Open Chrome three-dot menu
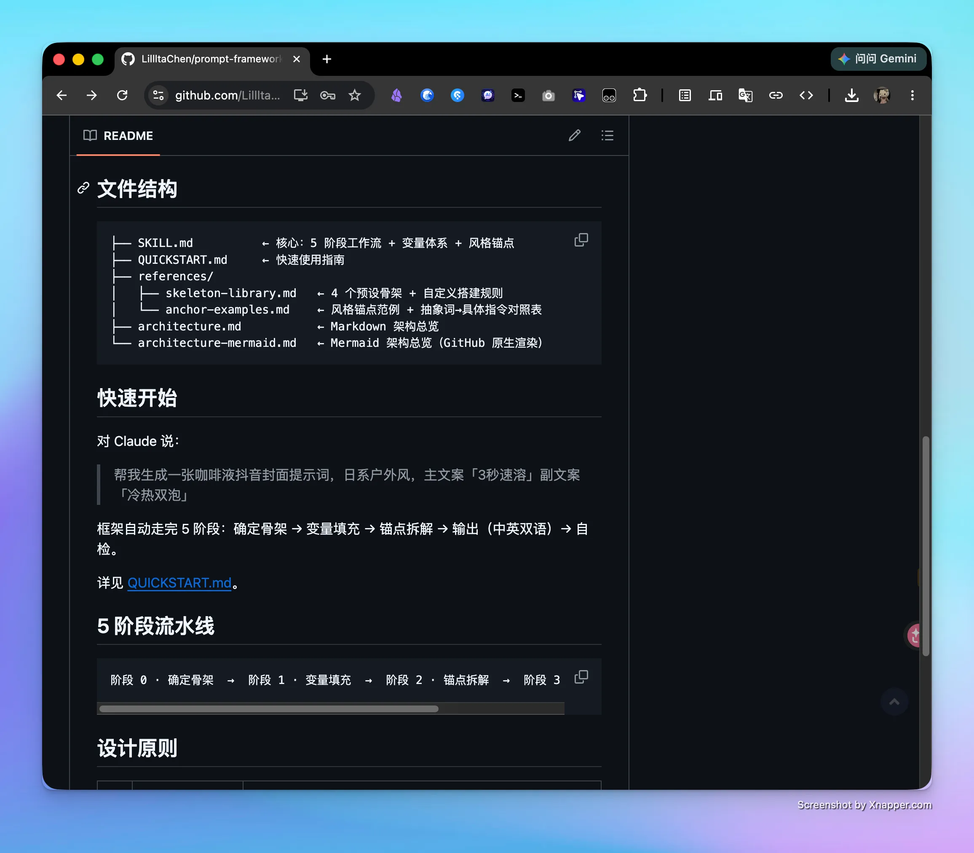The height and width of the screenshot is (853, 974). point(912,96)
